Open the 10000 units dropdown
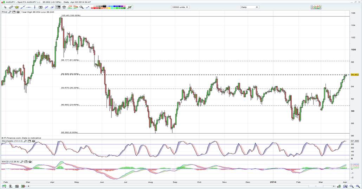This screenshot has width=362, height=189. tap(180, 7)
